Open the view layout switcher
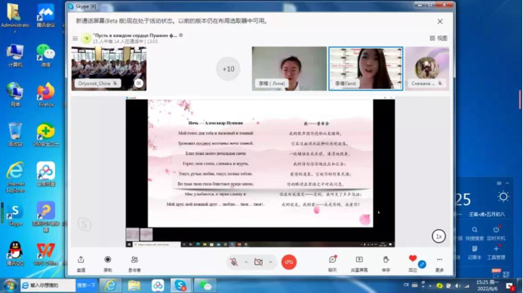The width and height of the screenshot is (523, 293). coord(438,38)
